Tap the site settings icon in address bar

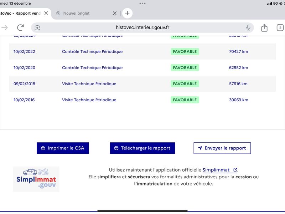37,28
